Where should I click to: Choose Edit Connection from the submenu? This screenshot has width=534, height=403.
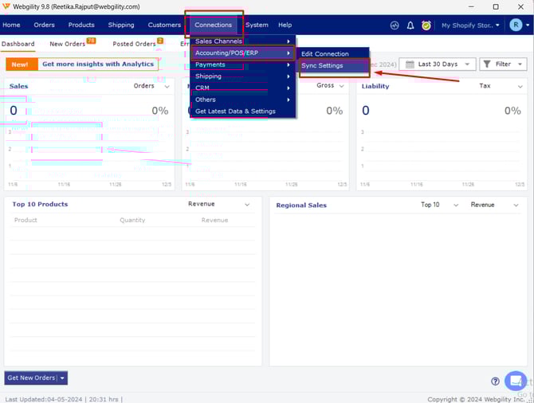pos(324,53)
